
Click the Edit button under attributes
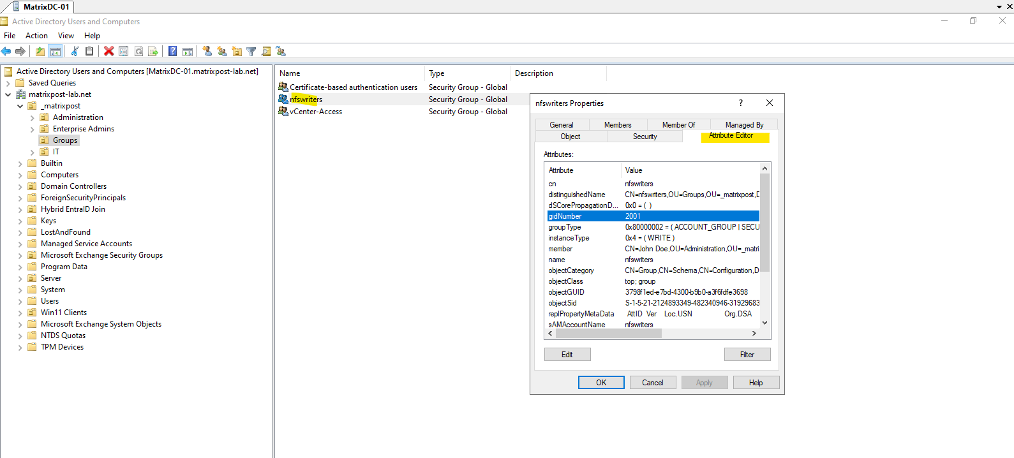(567, 355)
